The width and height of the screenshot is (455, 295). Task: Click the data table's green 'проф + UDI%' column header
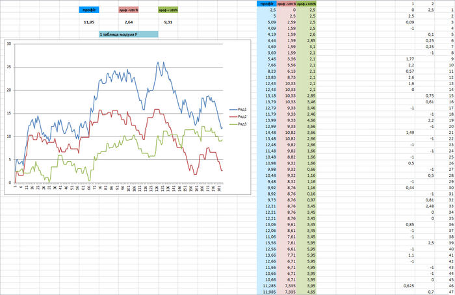tap(306, 4)
